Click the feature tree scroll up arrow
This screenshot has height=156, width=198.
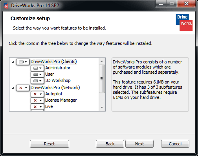click(102, 61)
